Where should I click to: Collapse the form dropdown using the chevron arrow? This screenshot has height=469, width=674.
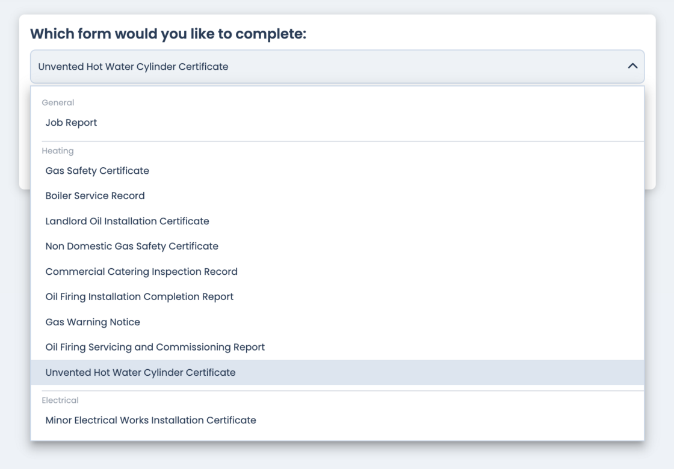(x=632, y=66)
